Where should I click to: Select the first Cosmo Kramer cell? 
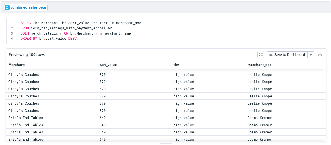coord(259,118)
